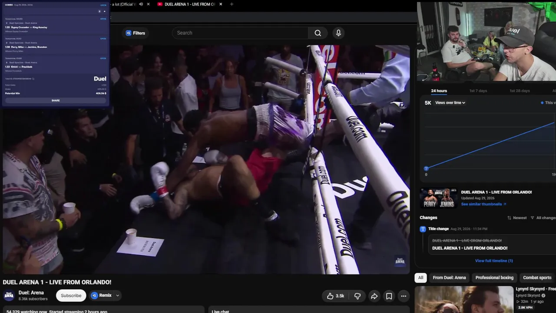The width and height of the screenshot is (556, 313).
Task: Sort changes by Newest
Action: [x=517, y=218]
